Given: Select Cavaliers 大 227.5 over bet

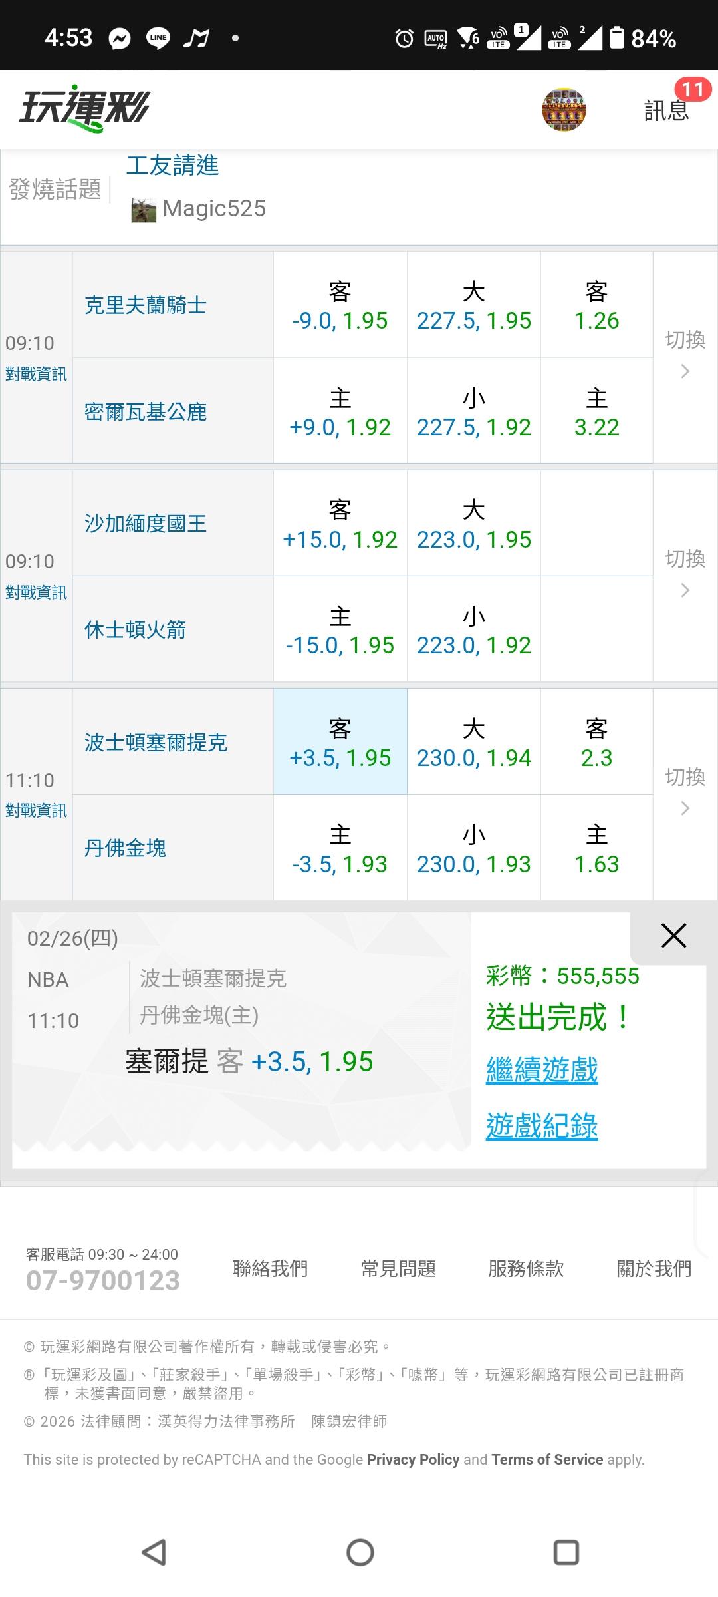Looking at the screenshot, I should coord(474,305).
